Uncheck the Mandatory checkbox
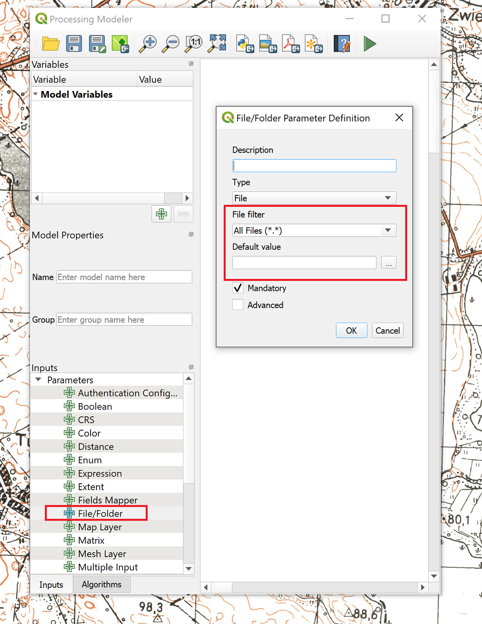 point(238,288)
